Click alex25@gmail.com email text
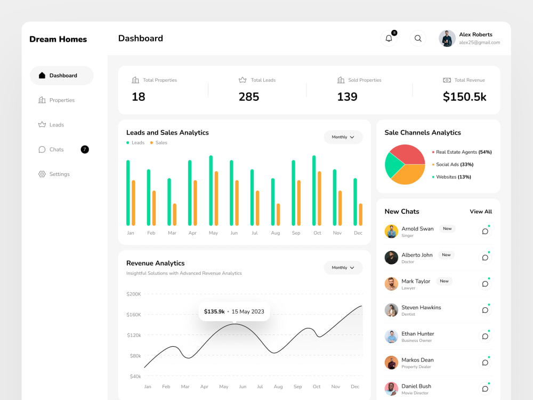533x400 pixels. (479, 43)
